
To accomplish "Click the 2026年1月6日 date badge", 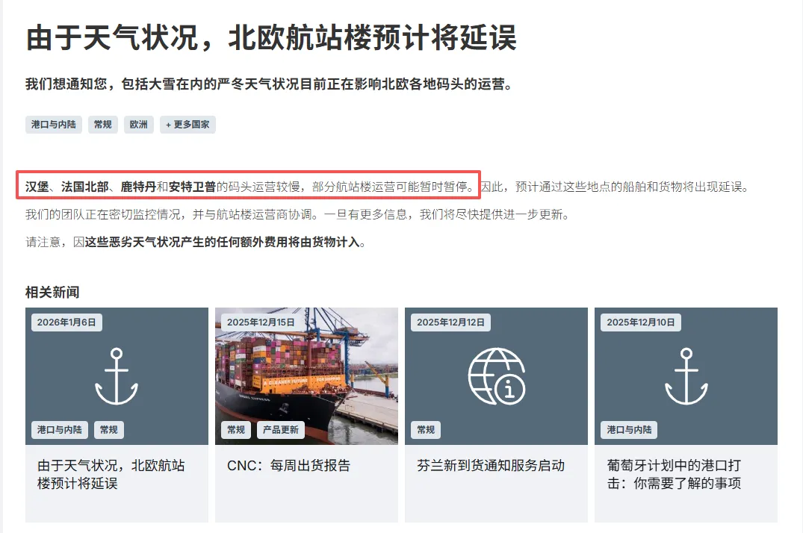I will [x=66, y=322].
